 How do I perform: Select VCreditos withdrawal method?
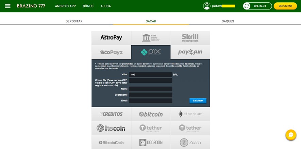click(x=111, y=114)
